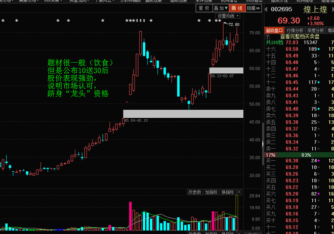Click the cyan diamond in the 69.45 row
The image size is (334, 234).
coord(319,82)
